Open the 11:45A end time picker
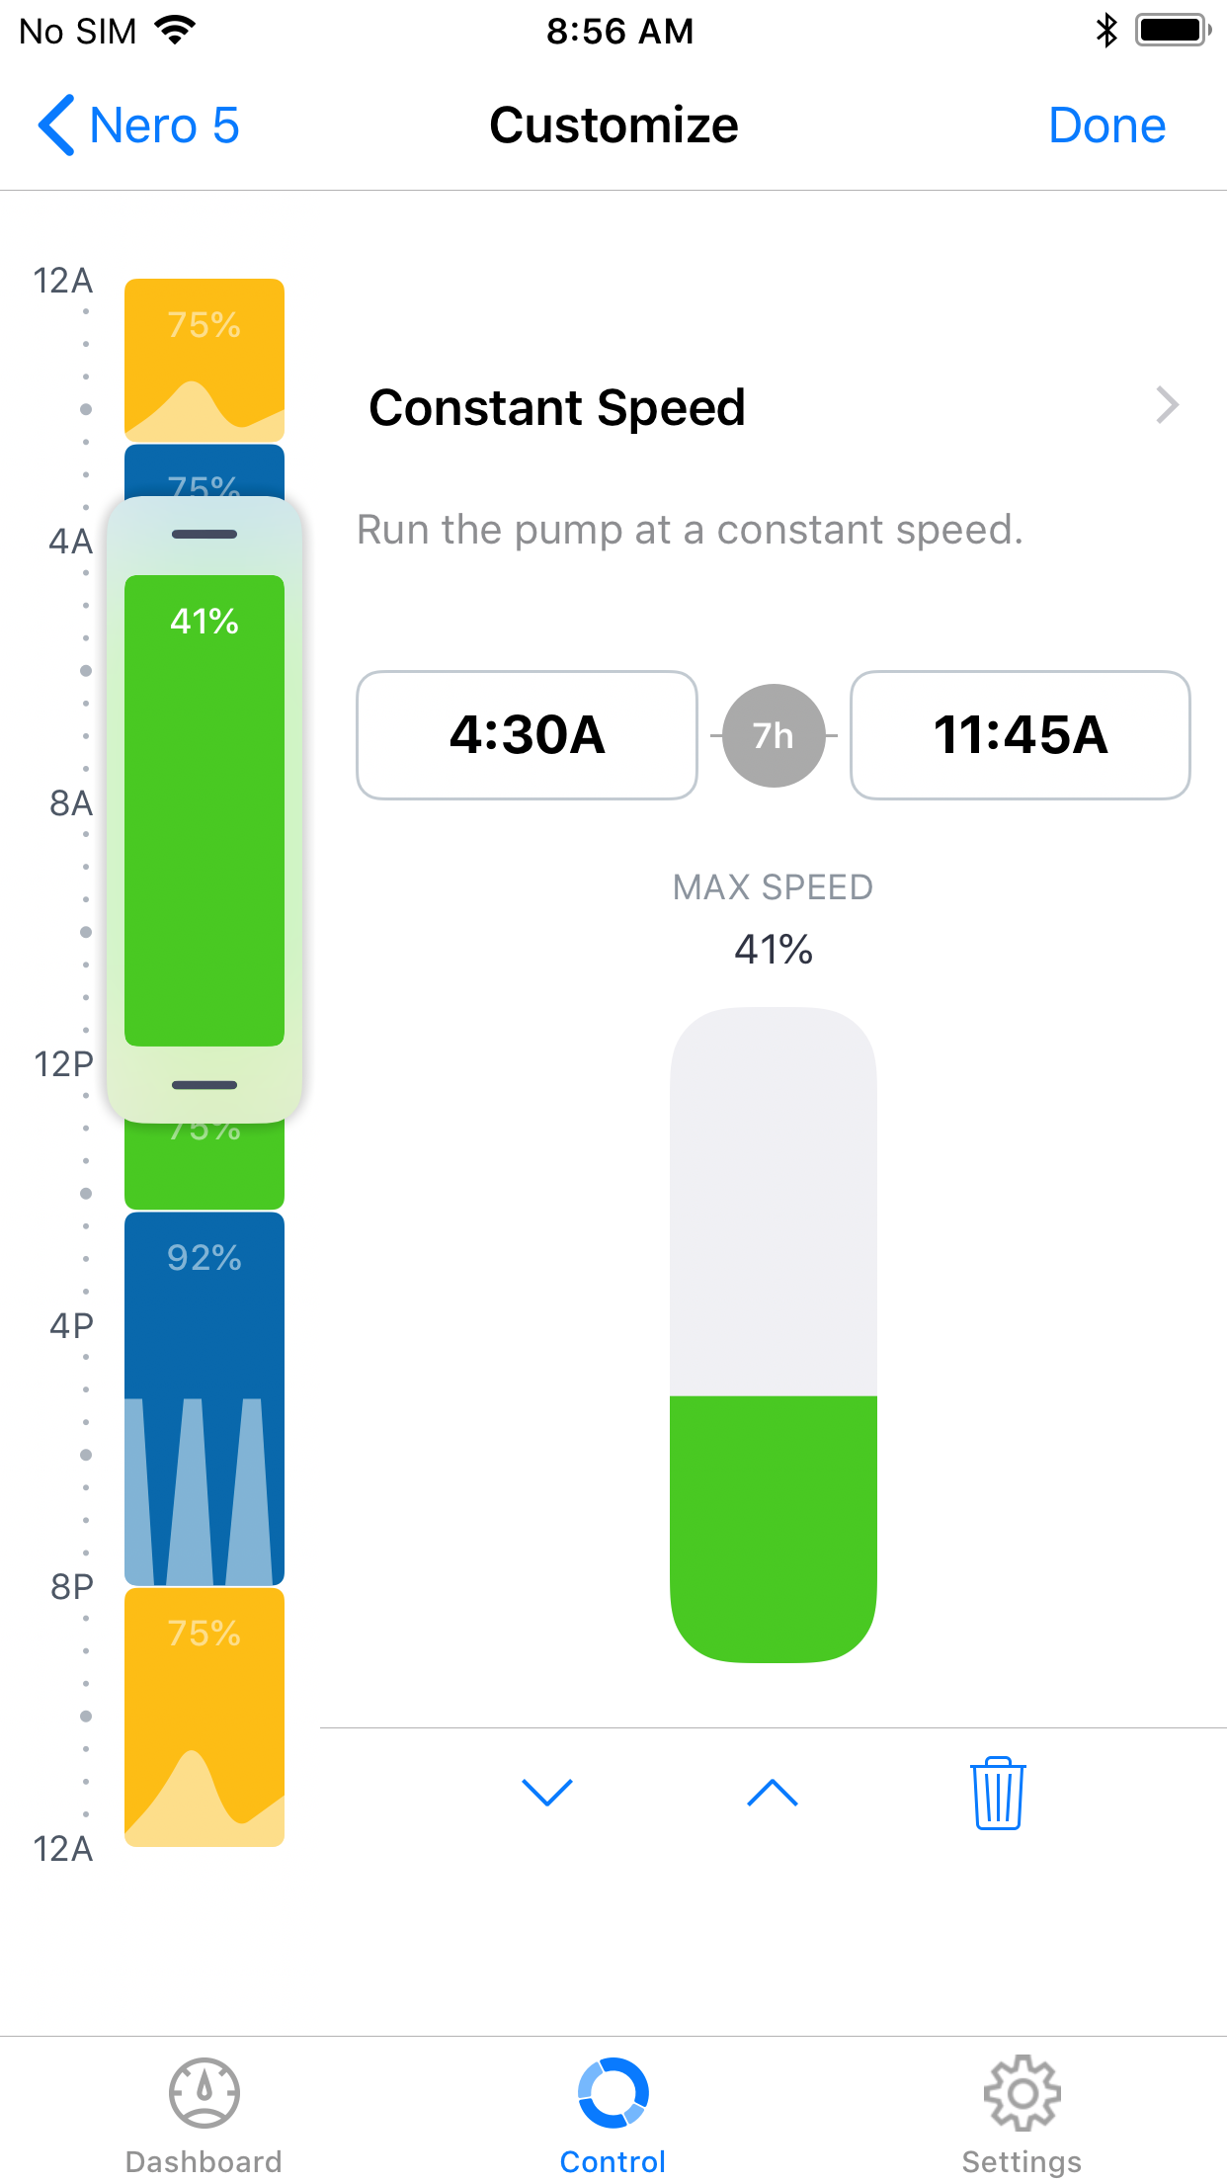The height and width of the screenshot is (2182, 1227). [1020, 735]
